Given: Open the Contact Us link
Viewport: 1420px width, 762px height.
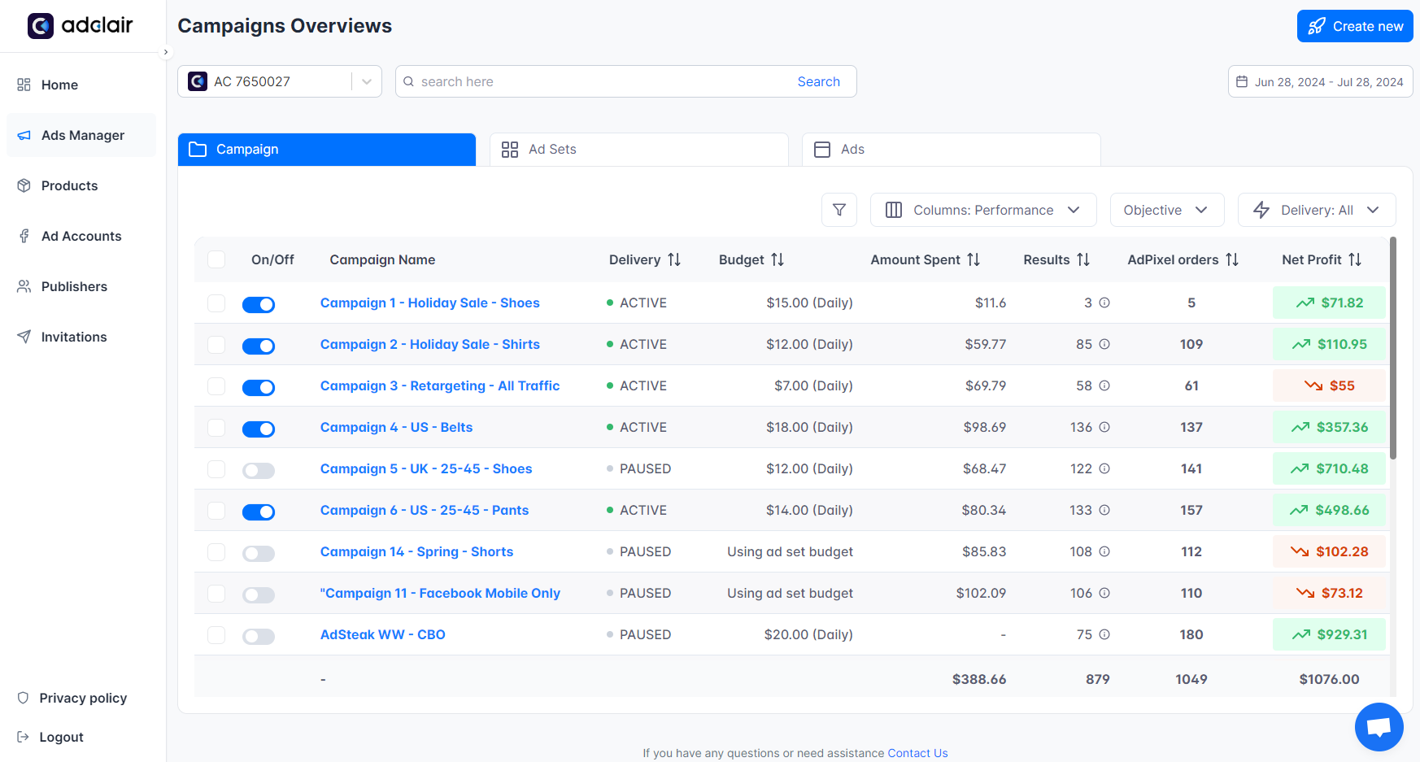Looking at the screenshot, I should click(917, 753).
